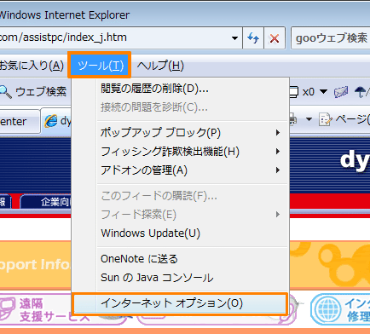Viewport: 370px width, 334px height.
Task: Click the mail envelope toolbar icon
Action: [x=341, y=92]
